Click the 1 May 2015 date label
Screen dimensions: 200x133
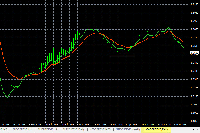tap(180, 125)
